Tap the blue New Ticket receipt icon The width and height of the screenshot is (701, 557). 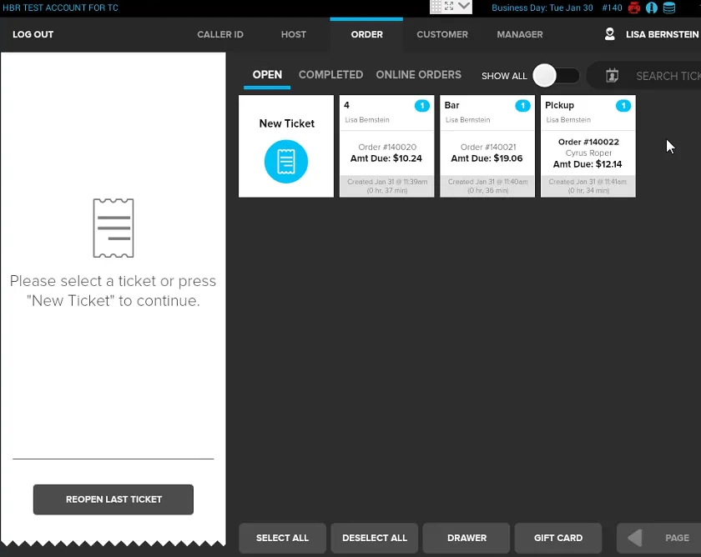pyautogui.click(x=286, y=161)
